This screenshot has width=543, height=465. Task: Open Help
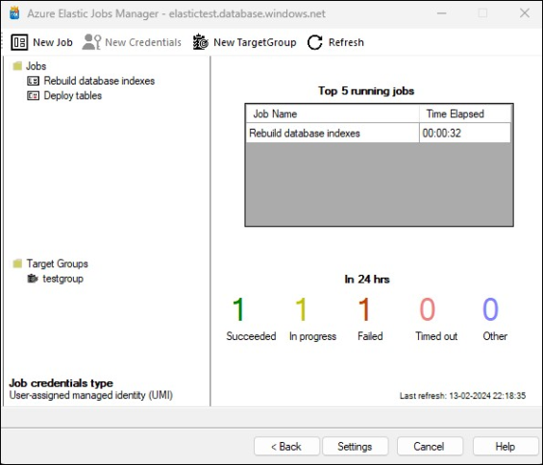click(506, 447)
